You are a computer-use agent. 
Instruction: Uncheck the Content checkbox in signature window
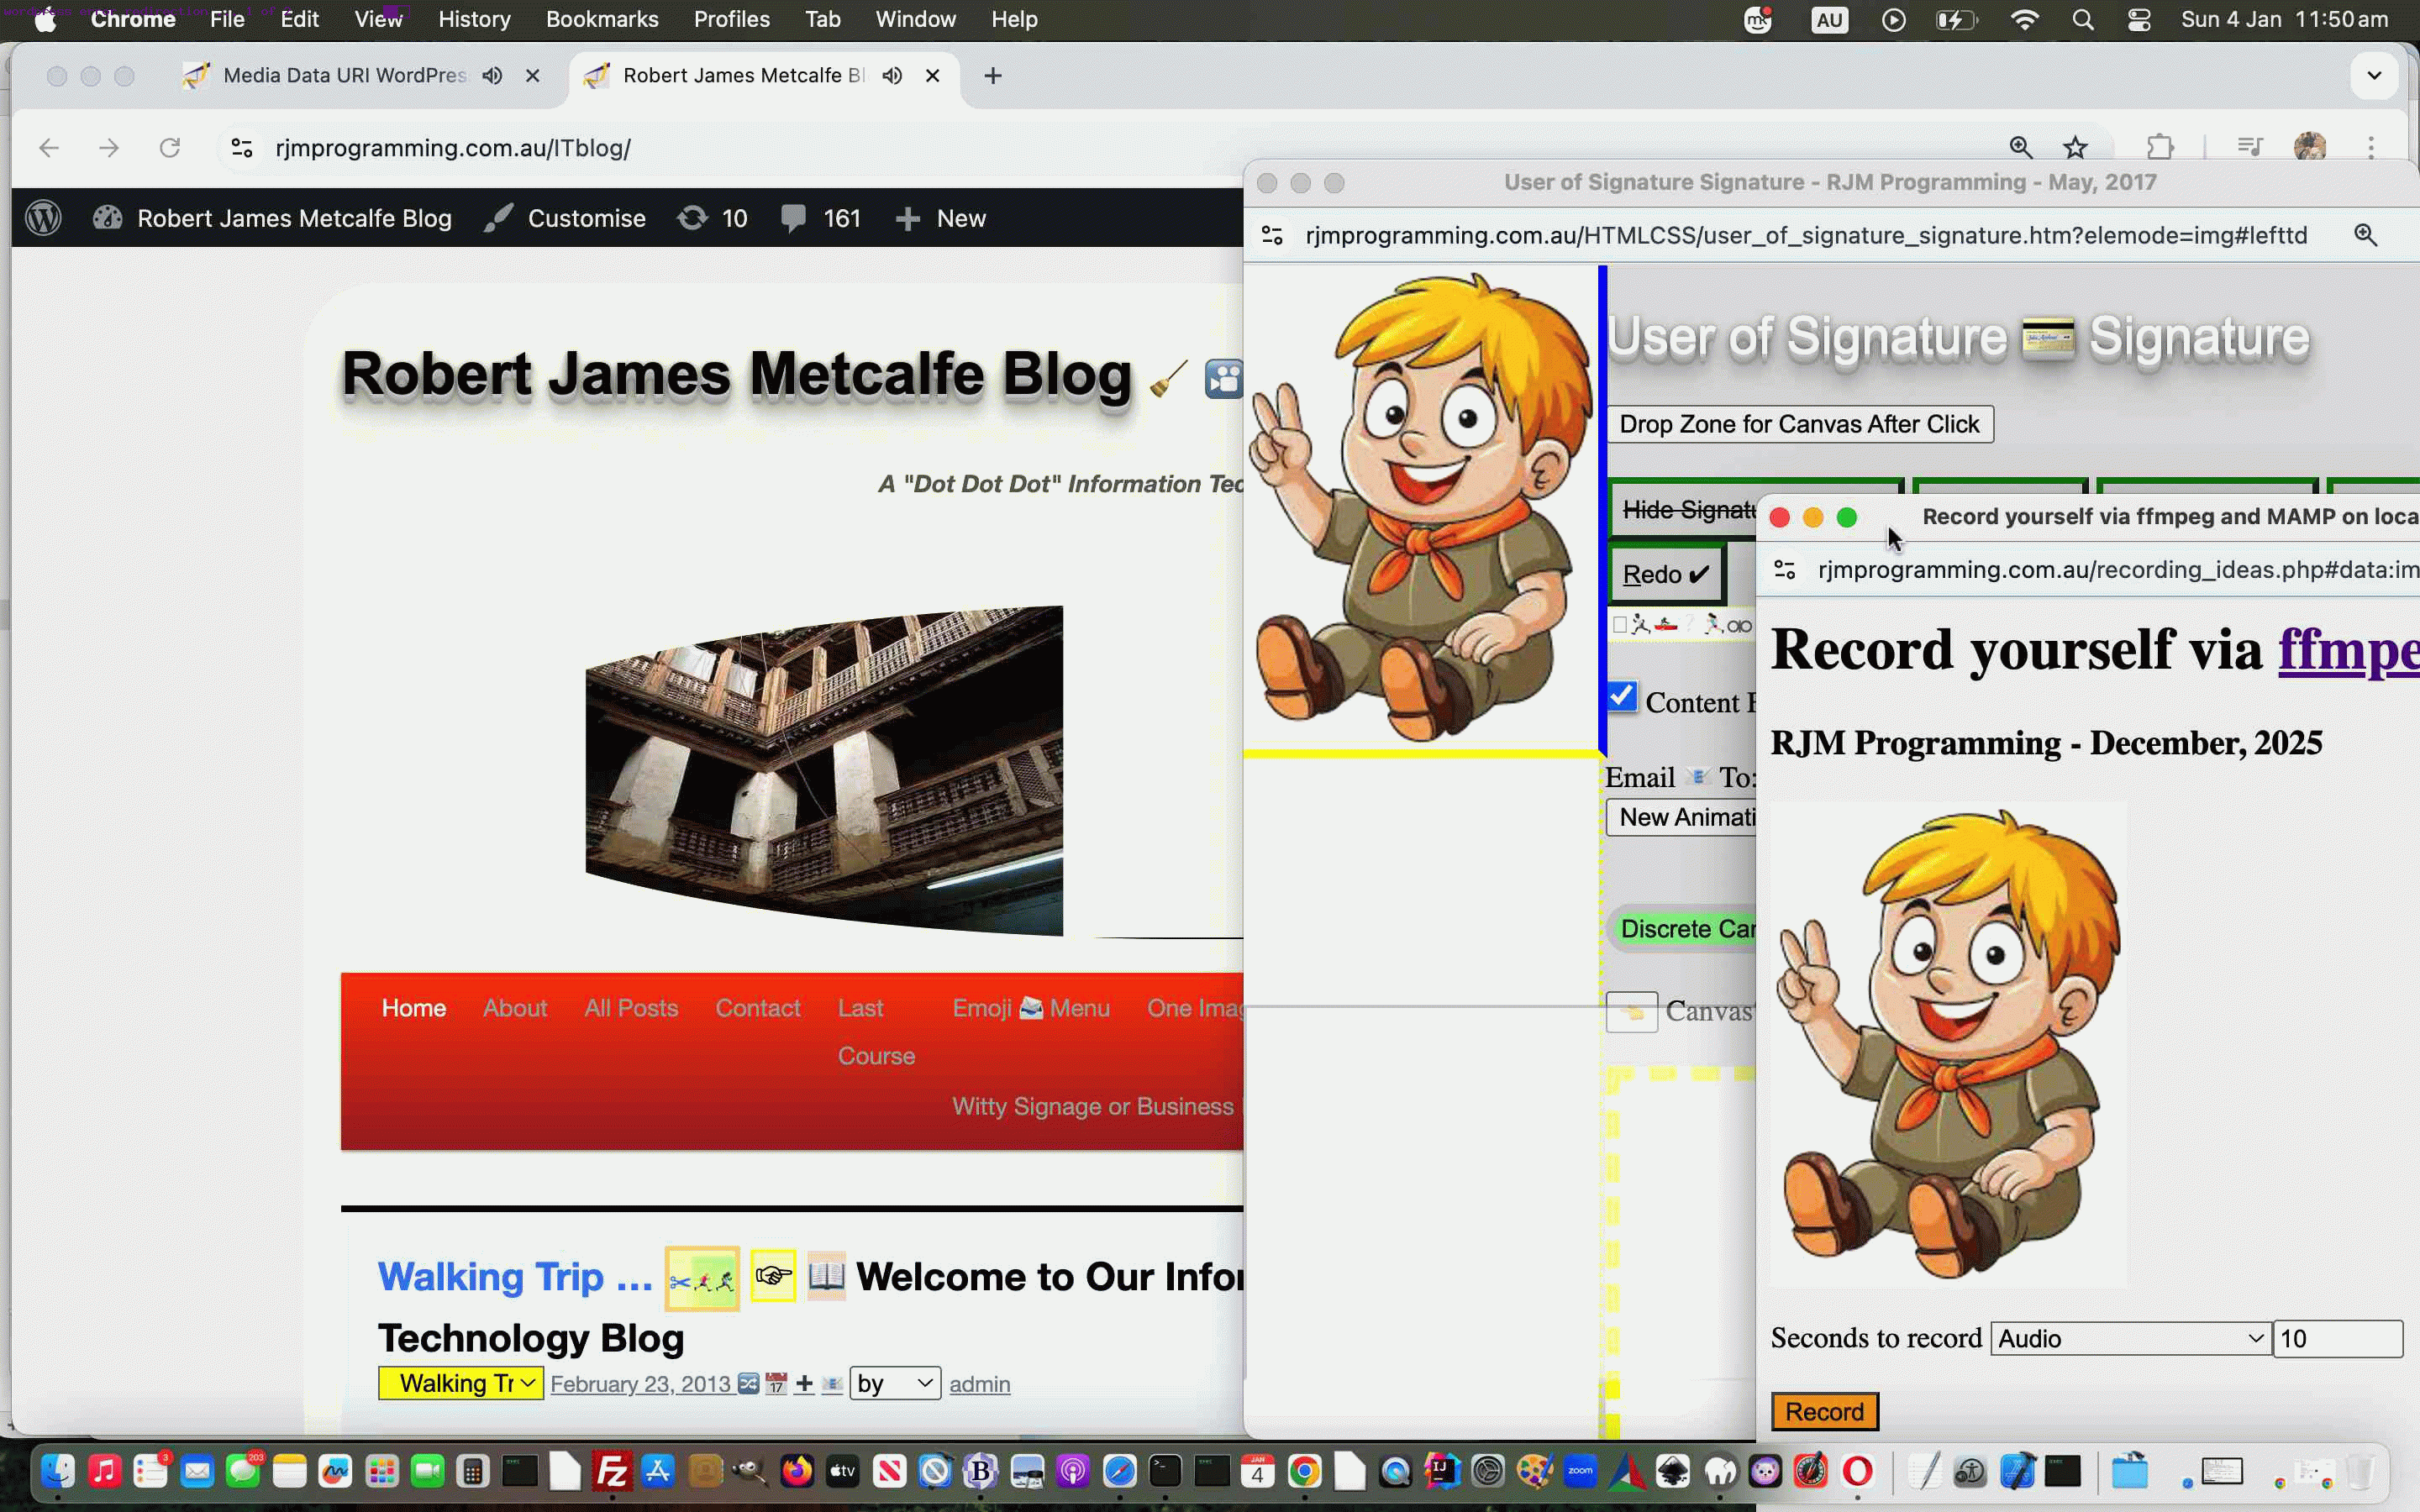coord(1622,697)
